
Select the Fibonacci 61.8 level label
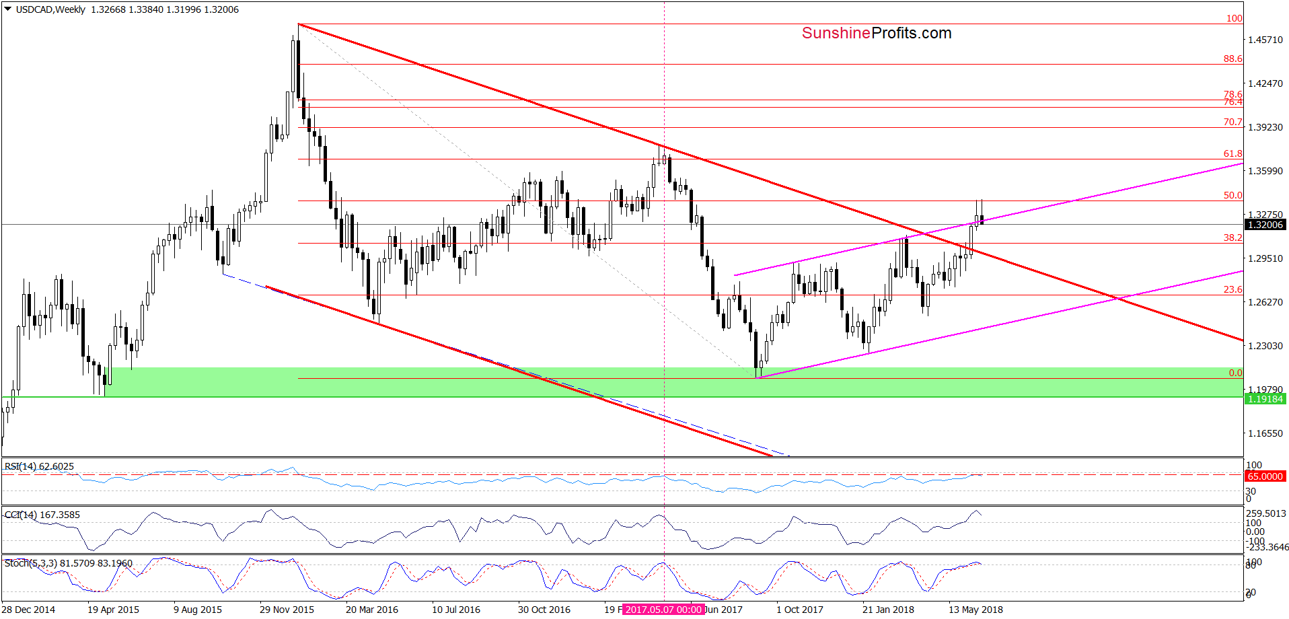click(1233, 153)
